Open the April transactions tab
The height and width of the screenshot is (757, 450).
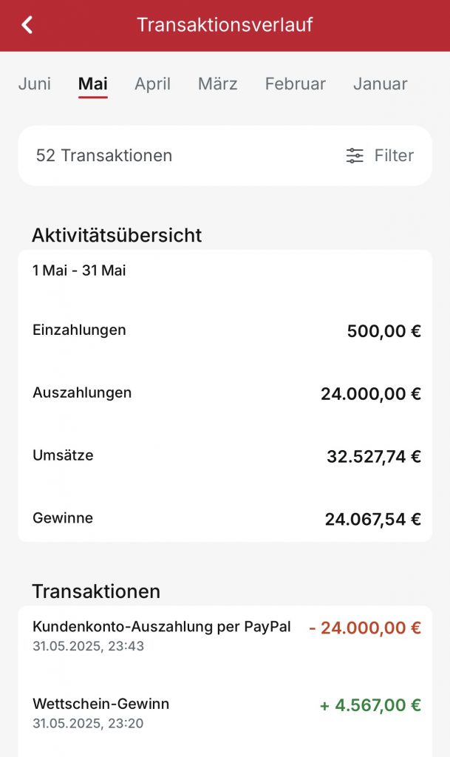(x=151, y=84)
